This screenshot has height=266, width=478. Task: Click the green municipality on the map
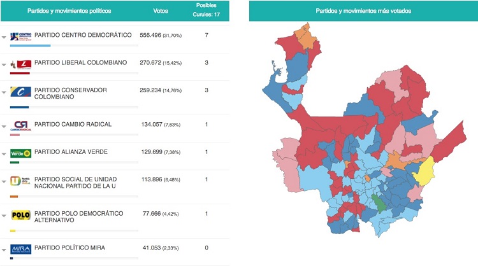(x=378, y=204)
